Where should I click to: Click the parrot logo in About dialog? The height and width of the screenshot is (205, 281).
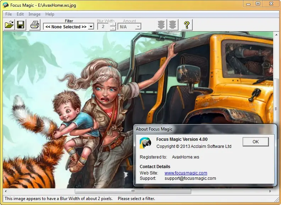click(145, 143)
